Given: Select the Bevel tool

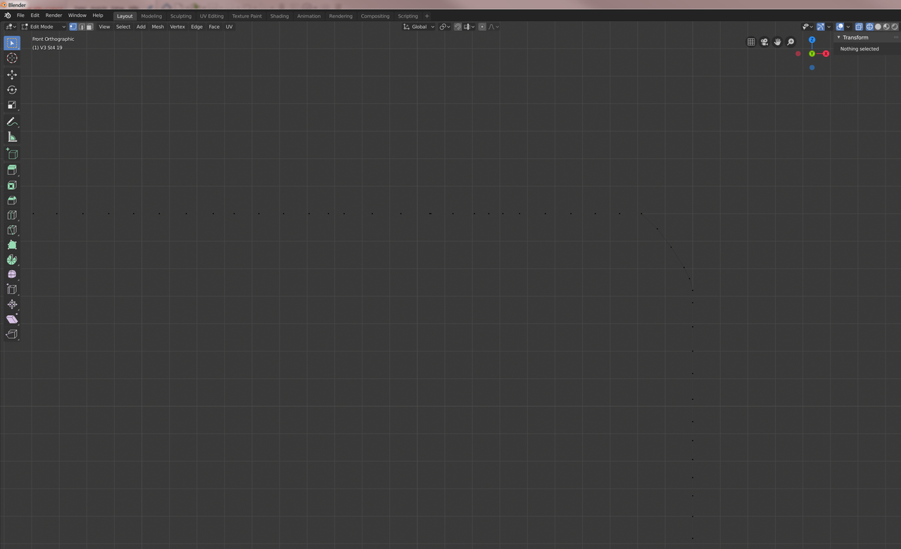Looking at the screenshot, I should click(x=12, y=200).
